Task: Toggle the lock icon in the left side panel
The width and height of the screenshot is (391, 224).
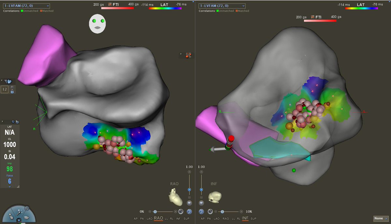Action: pos(12,92)
